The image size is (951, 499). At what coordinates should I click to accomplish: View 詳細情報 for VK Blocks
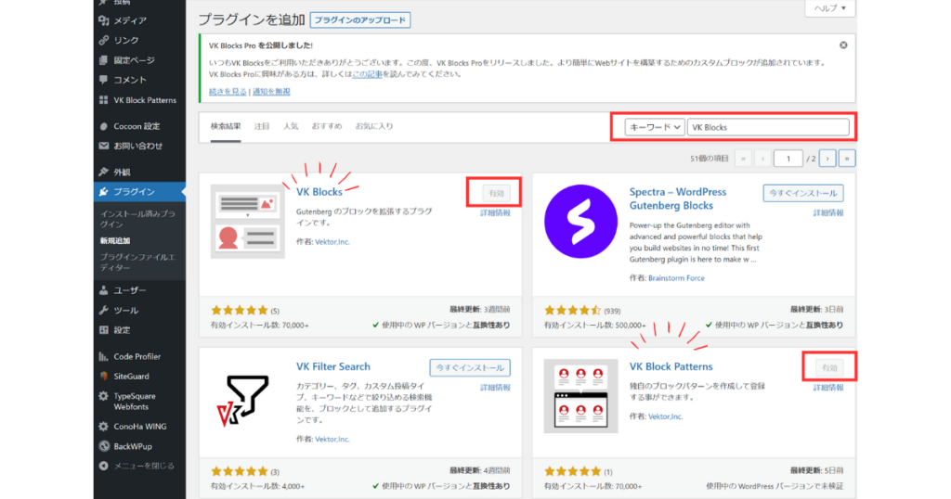pyautogui.click(x=496, y=213)
